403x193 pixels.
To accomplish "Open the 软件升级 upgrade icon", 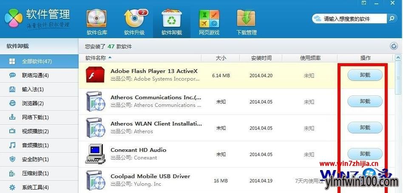I will coord(134,19).
